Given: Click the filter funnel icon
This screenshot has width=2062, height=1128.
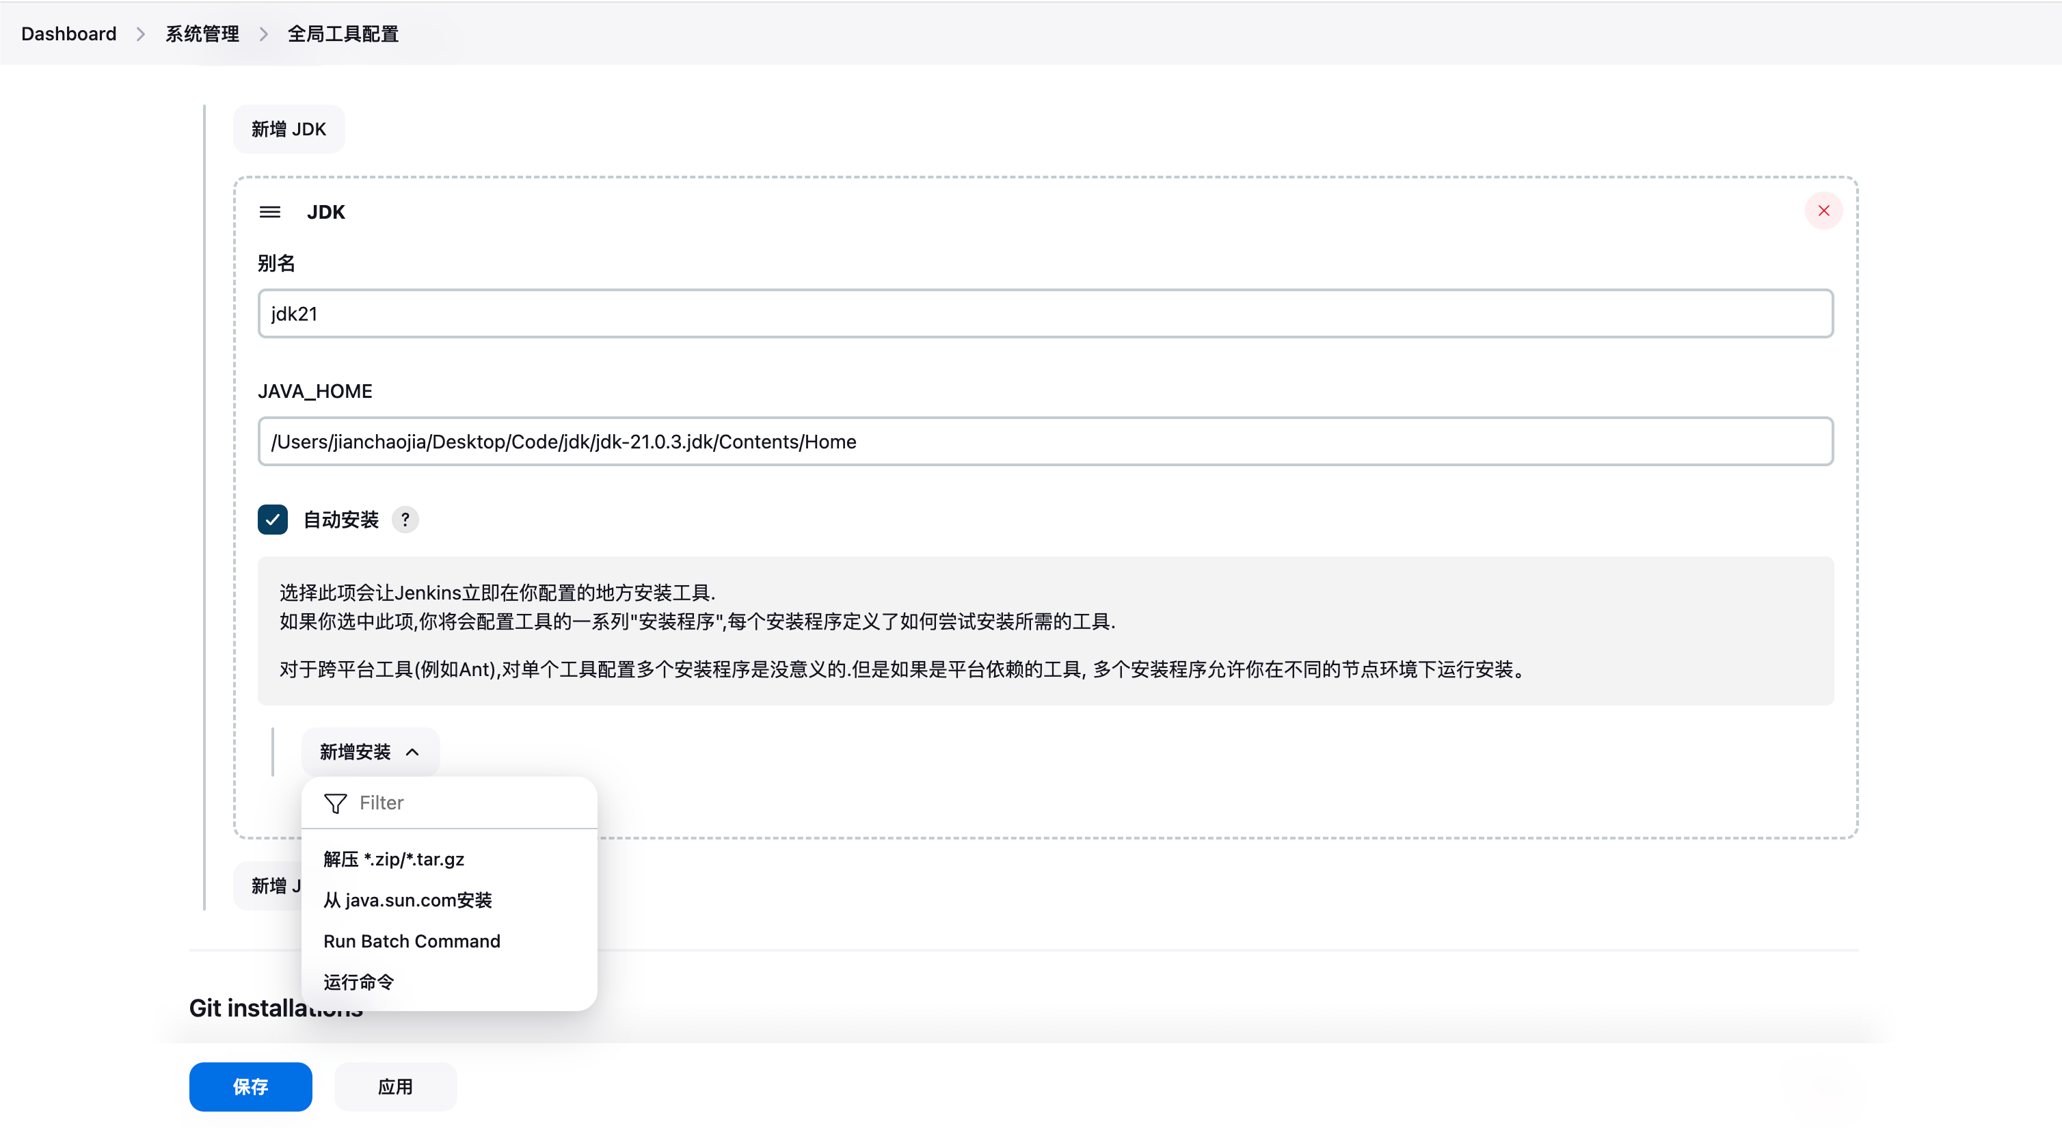Looking at the screenshot, I should pos(336,803).
